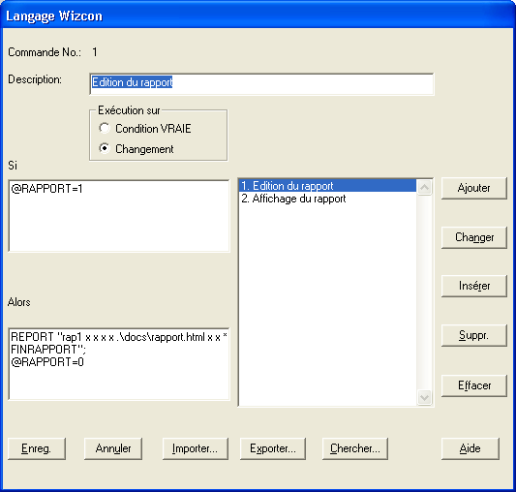Viewport: 516px width, 492px height.
Task: Save with the Enreg. button
Action: pyautogui.click(x=37, y=448)
